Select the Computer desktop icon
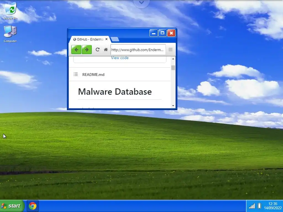Screen dimensions: 283x212 point(10,34)
